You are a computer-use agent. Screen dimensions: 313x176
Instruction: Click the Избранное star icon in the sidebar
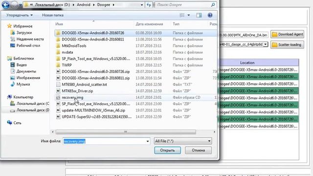pyautogui.click(x=9, y=26)
